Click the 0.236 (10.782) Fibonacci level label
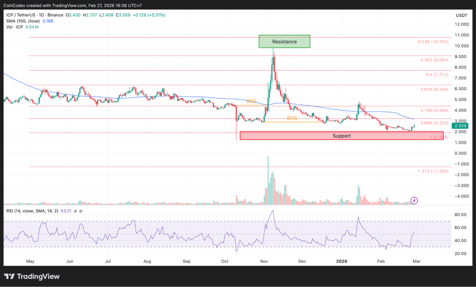The height and width of the screenshot is (287, 476). tap(433, 42)
